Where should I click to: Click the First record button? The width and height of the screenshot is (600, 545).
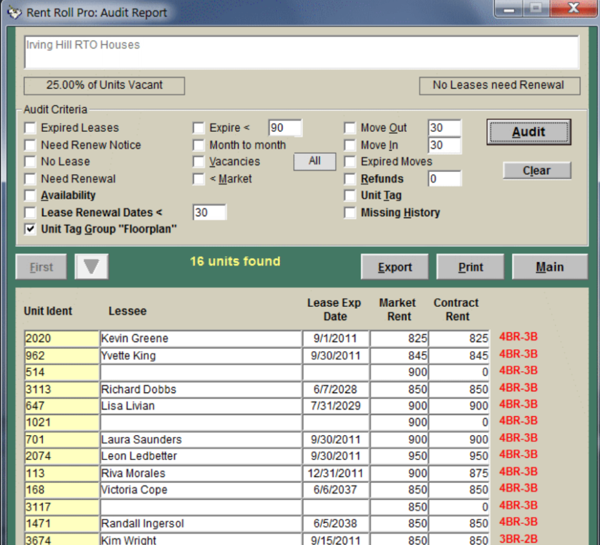point(41,266)
